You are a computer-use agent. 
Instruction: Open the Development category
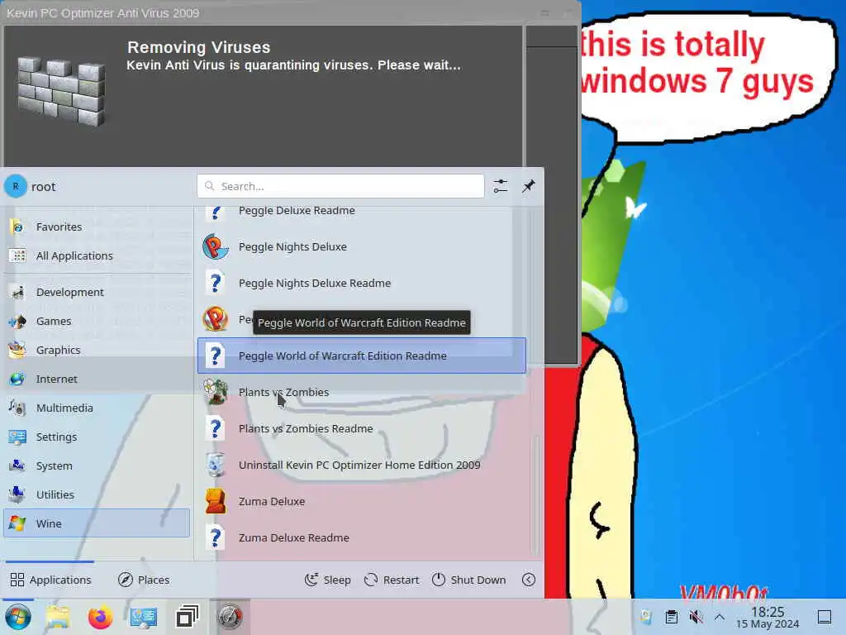click(97, 292)
